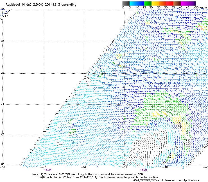The image size is (208, 182).
Task: Click the '25' legend scale label
Action: pyautogui.click(x=159, y=8)
